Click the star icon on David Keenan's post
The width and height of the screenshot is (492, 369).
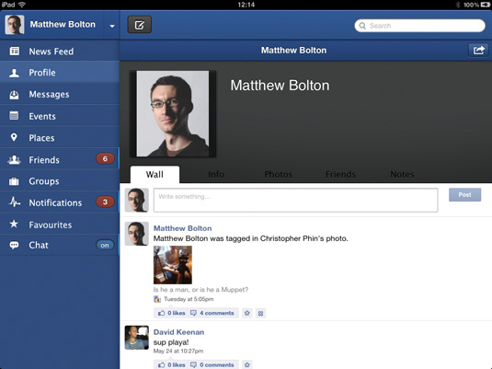click(x=247, y=364)
